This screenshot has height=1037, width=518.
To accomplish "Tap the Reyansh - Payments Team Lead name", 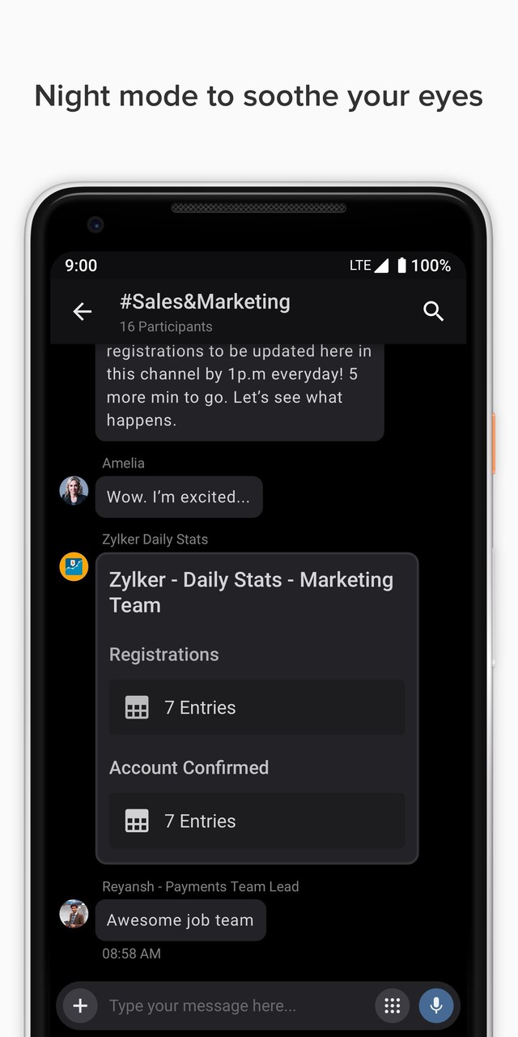I will (x=201, y=886).
